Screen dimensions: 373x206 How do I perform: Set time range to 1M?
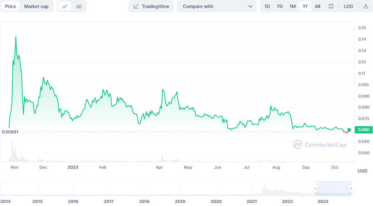click(x=292, y=7)
